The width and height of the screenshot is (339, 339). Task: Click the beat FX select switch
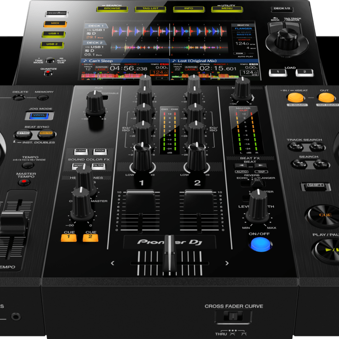point(257,182)
